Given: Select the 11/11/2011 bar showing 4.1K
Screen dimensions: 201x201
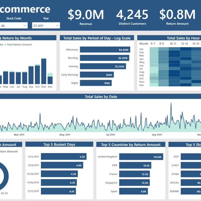Looking at the screenshot, I should [x=58, y=191].
